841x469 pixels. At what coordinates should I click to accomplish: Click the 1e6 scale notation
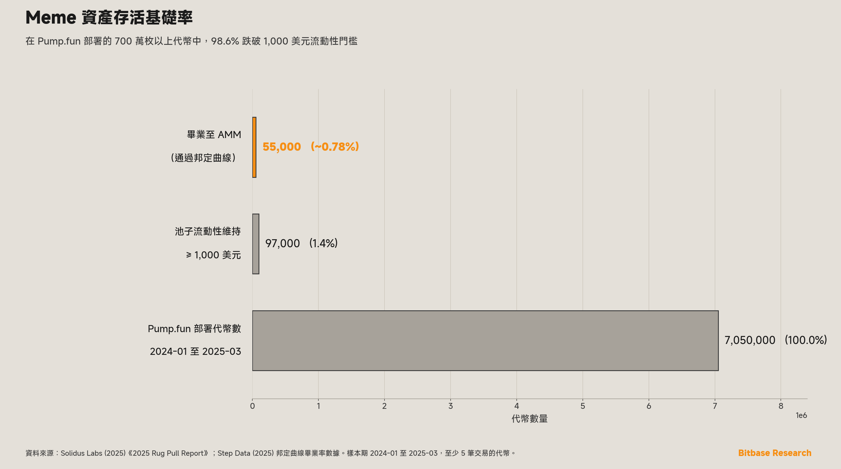point(801,416)
